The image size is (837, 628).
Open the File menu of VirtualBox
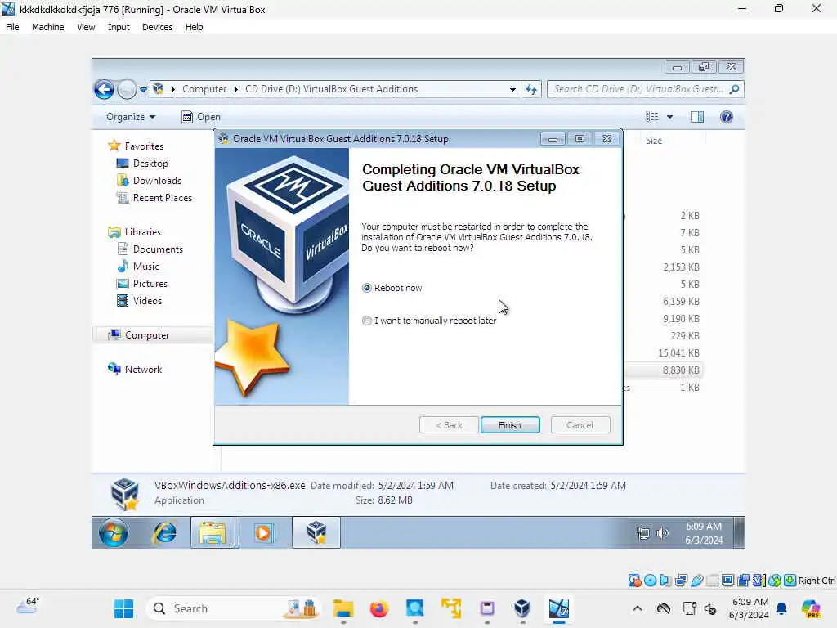pyautogui.click(x=12, y=27)
